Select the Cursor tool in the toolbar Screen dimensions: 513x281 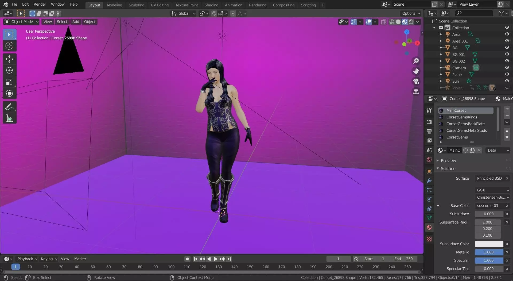pos(9,46)
